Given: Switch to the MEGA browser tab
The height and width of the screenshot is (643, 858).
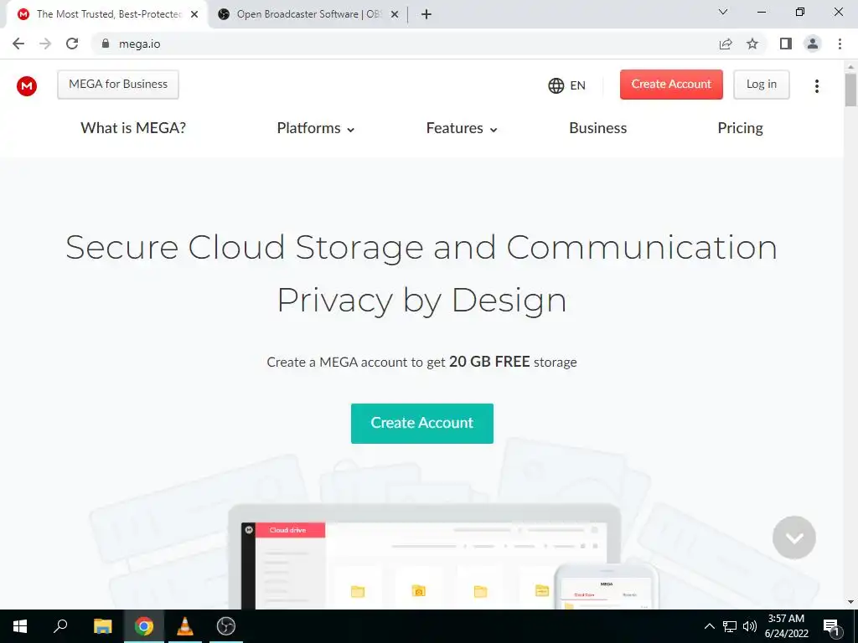Looking at the screenshot, I should (x=106, y=14).
